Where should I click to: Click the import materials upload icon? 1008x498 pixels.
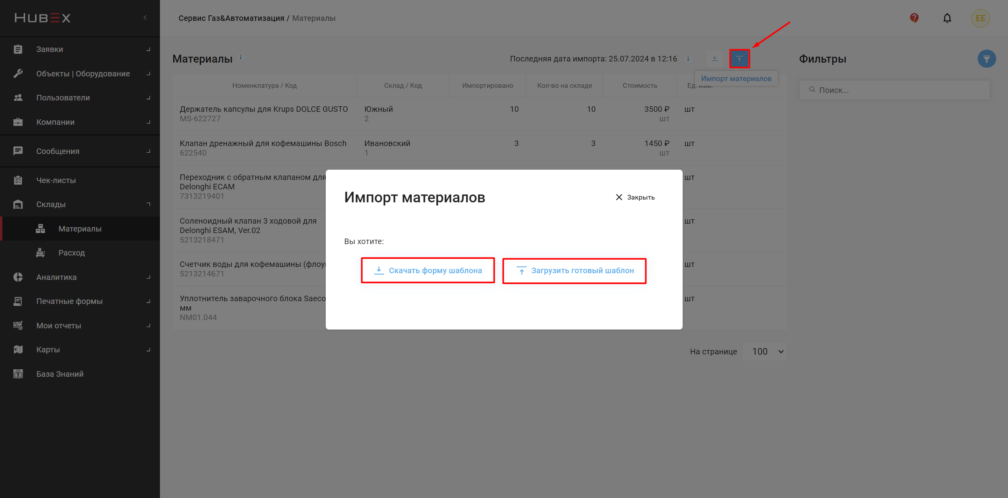coord(739,59)
